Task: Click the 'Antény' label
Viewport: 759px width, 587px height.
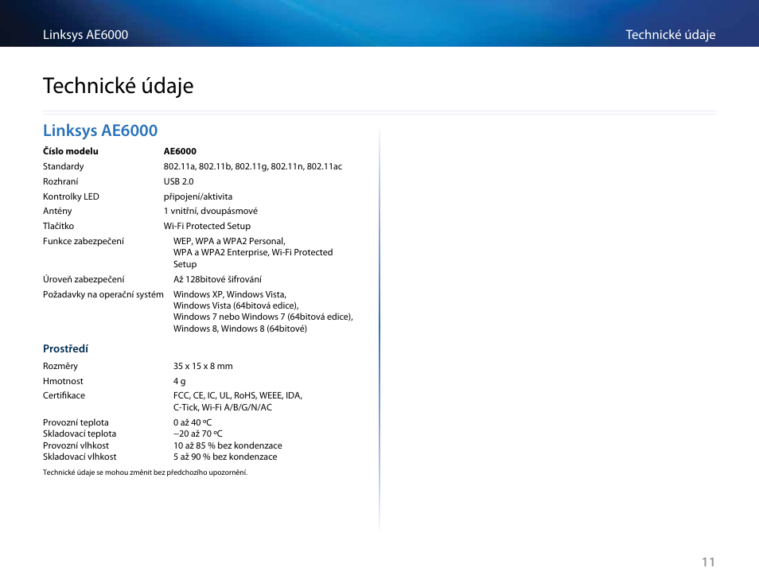Action: [x=57, y=211]
